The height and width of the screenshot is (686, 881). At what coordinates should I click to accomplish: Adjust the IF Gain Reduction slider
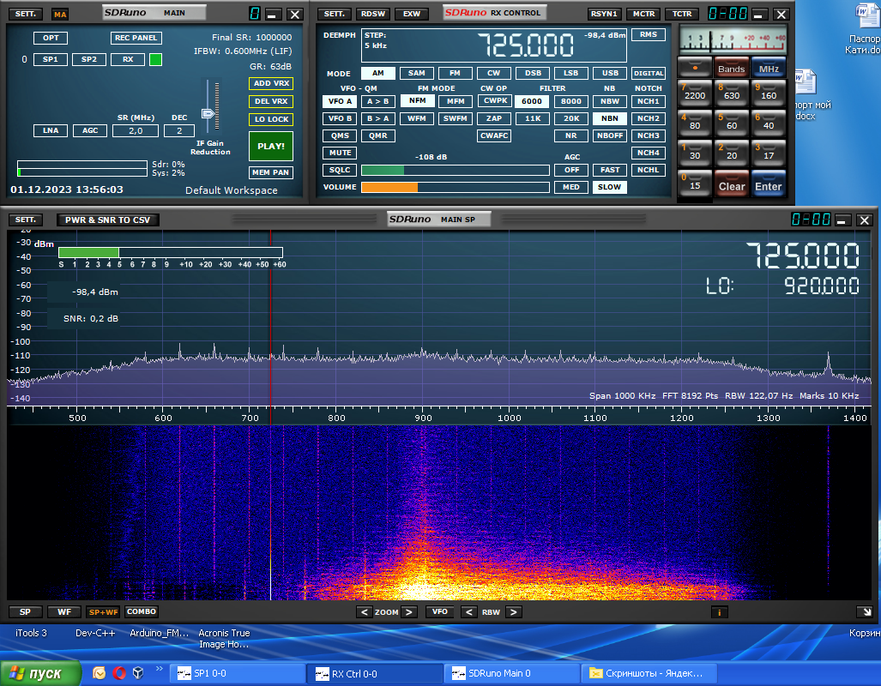pos(208,113)
